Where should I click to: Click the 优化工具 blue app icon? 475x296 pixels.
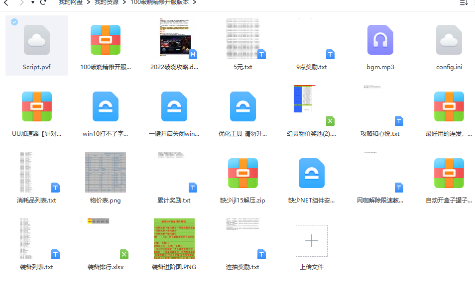[x=242, y=106]
